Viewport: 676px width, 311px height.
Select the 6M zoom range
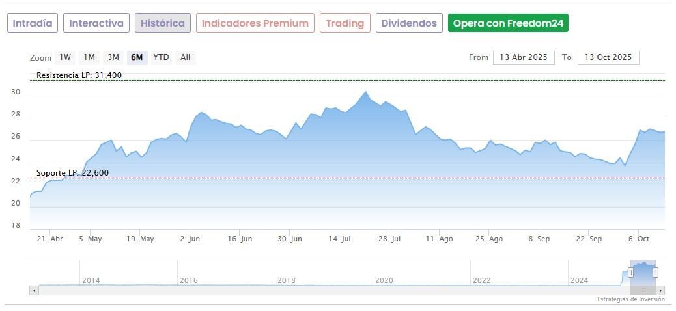[x=137, y=57]
